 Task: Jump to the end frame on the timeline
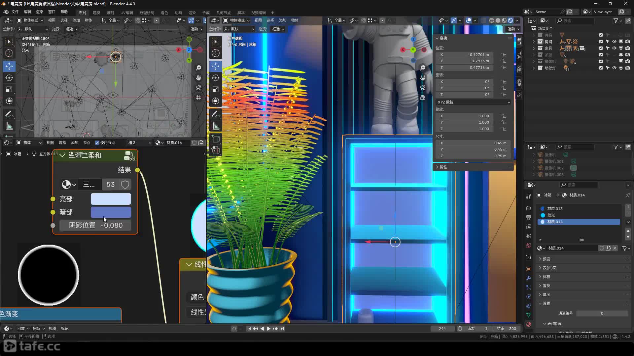pyautogui.click(x=282, y=329)
